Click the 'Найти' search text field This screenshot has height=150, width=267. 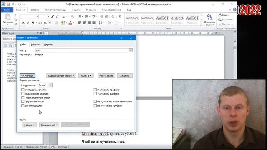point(82,50)
